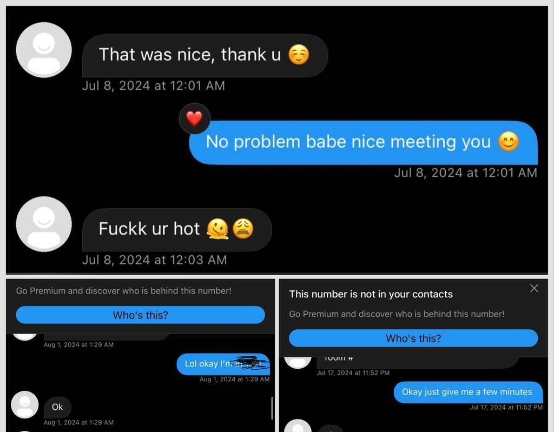Close the "not in your contacts" banner
The image size is (554, 432).
(x=534, y=288)
